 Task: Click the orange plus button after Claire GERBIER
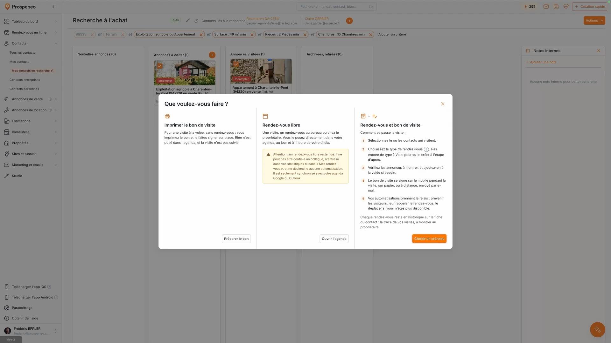(x=349, y=21)
